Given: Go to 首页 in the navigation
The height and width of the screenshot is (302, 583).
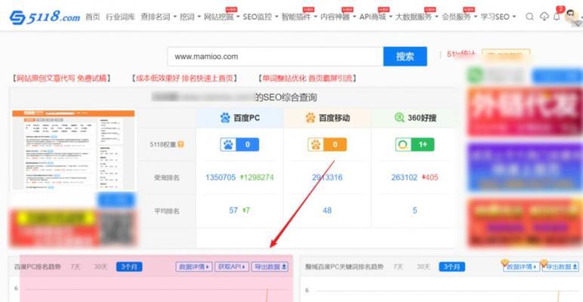Looking at the screenshot, I should (93, 17).
